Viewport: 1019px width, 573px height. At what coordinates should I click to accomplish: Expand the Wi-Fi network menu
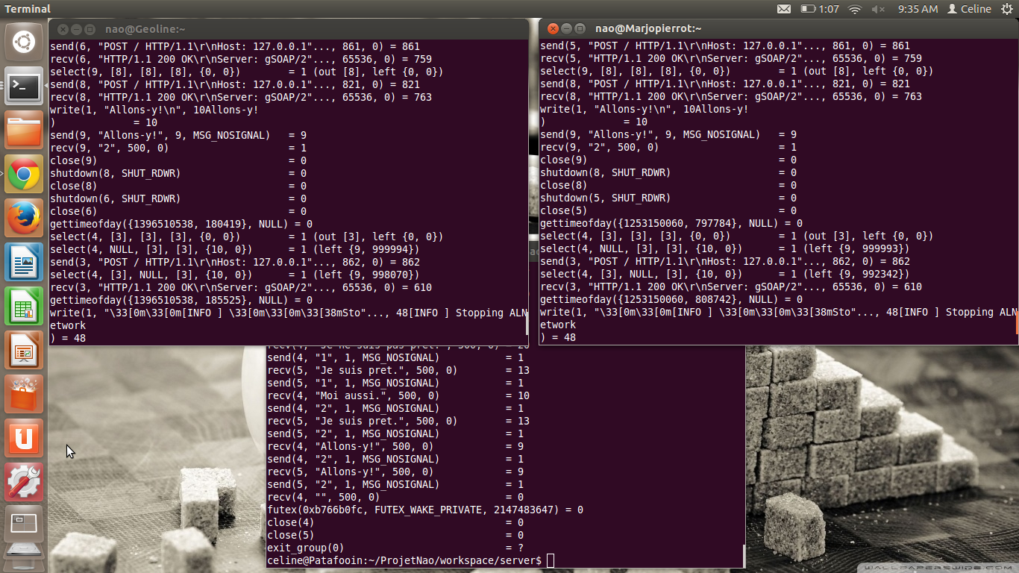(855, 9)
